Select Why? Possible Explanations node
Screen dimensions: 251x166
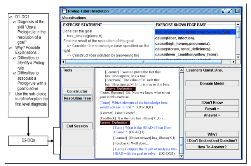(x=28, y=50)
